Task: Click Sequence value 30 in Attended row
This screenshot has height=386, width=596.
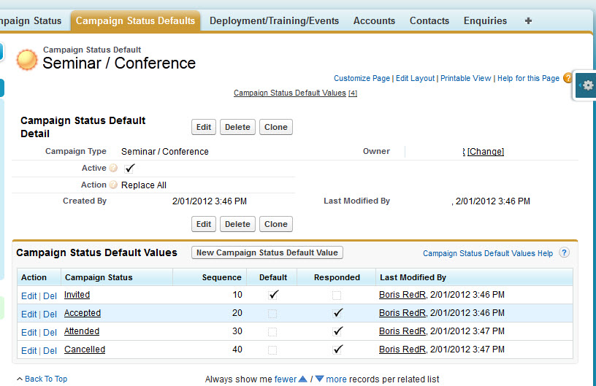Action: coord(237,331)
